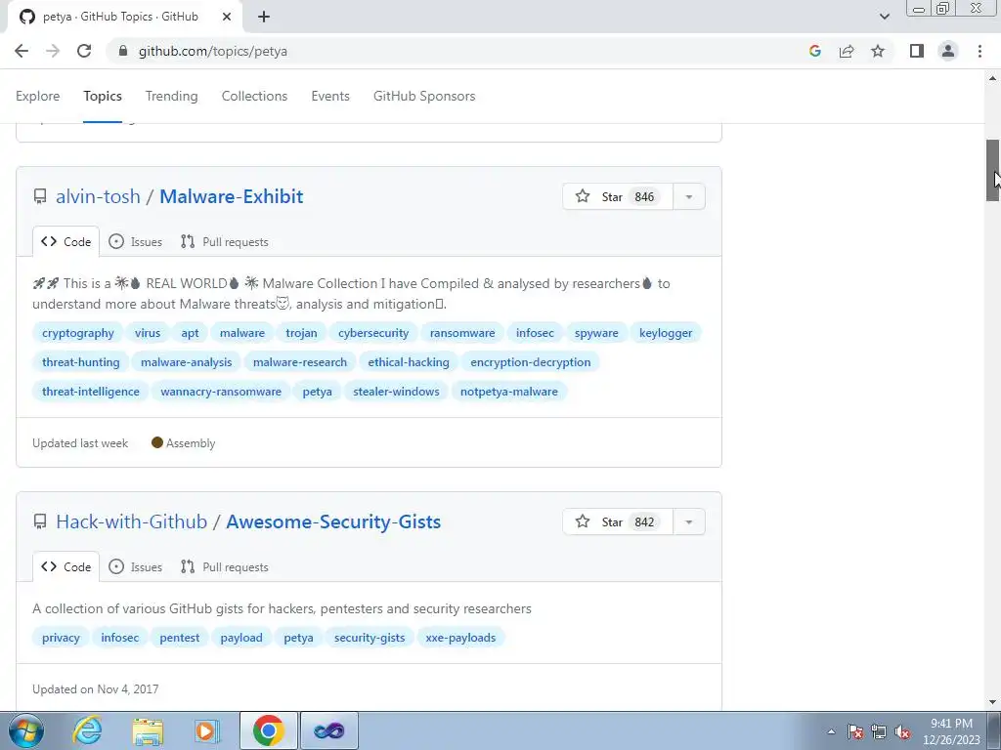
Task: Click the padlock site info icon
Action: (123, 51)
